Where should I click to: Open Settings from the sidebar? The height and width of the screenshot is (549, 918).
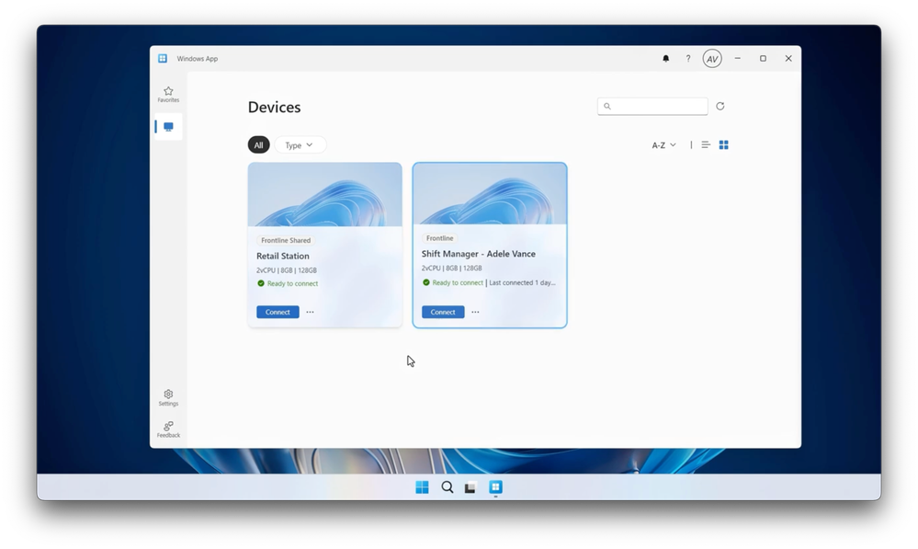[168, 398]
